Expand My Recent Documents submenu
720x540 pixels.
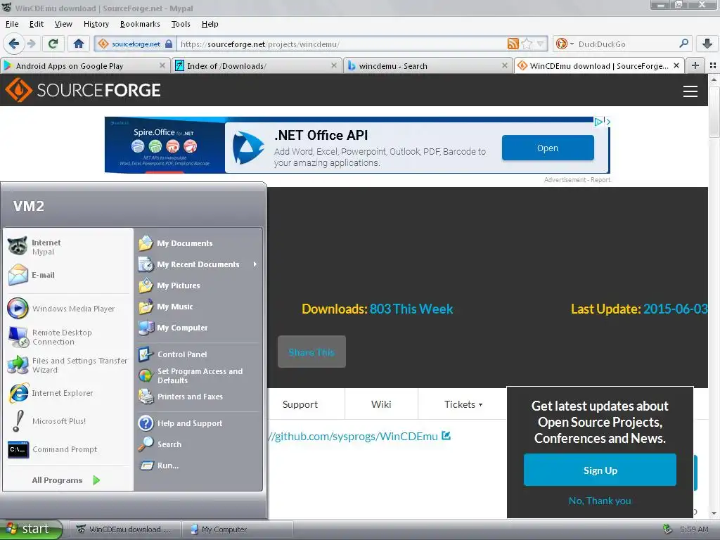click(x=198, y=264)
